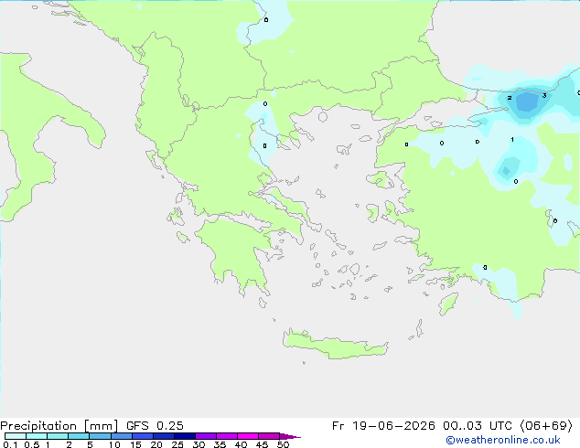Screen dimensions: 580x448
Task: Click the precipitation value '3' on the map
Action: 544,96
